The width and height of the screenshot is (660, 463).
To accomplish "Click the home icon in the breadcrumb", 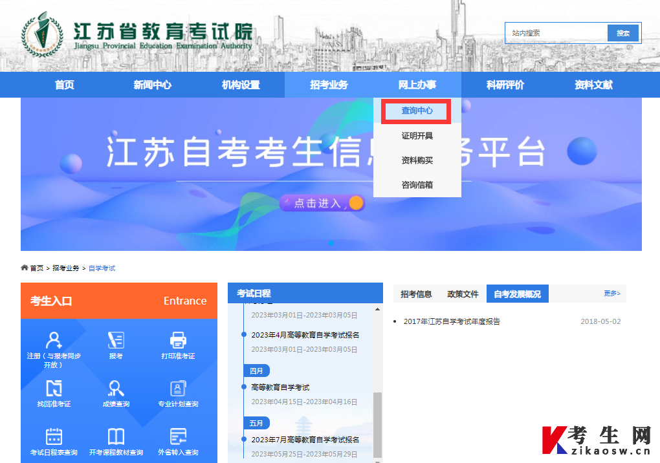I will pos(25,268).
